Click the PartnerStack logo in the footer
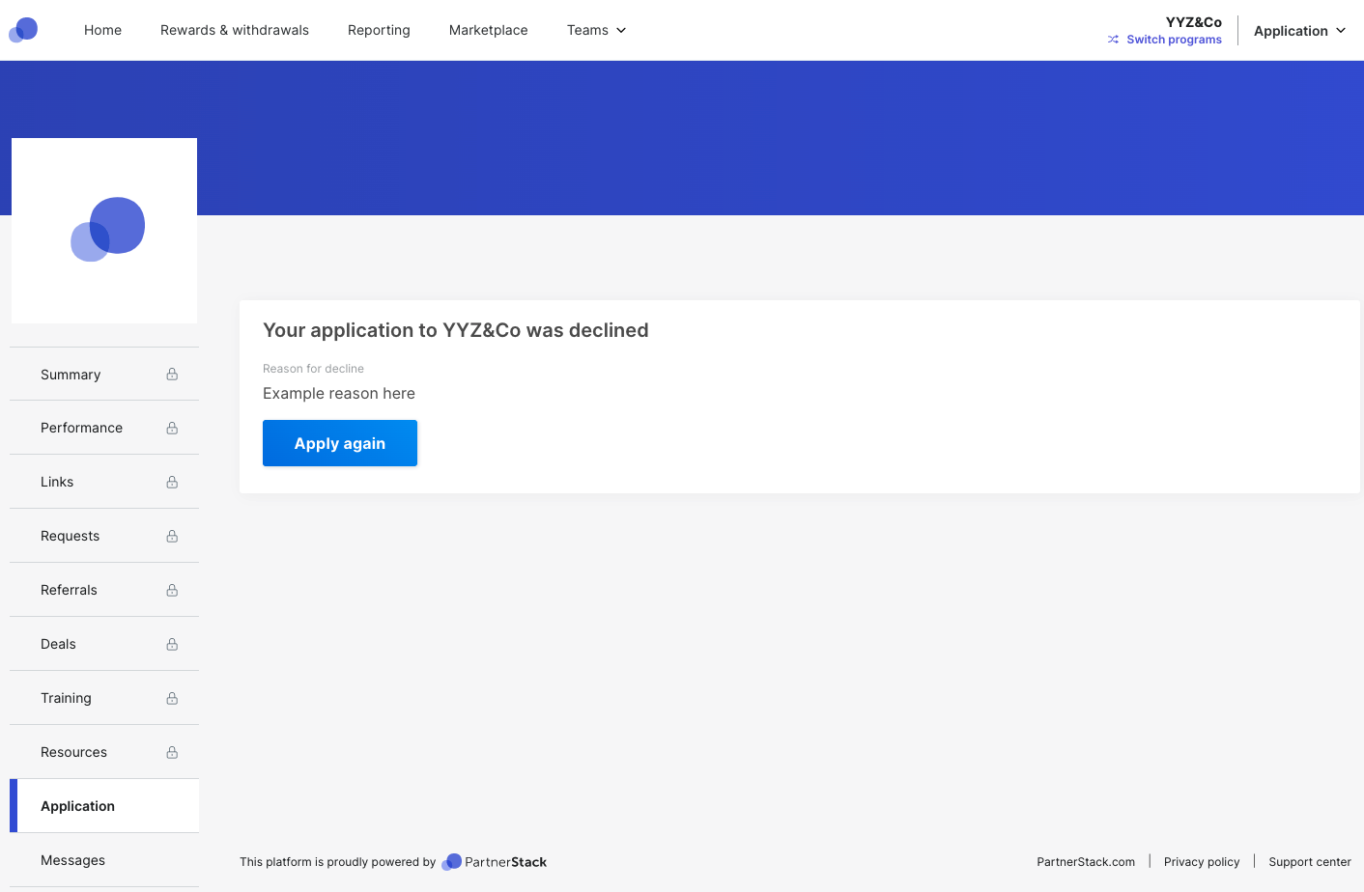This screenshot has width=1364, height=892. click(x=494, y=862)
